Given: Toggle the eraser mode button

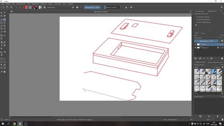Looking at the screenshot, I should pyautogui.click(x=73, y=7).
